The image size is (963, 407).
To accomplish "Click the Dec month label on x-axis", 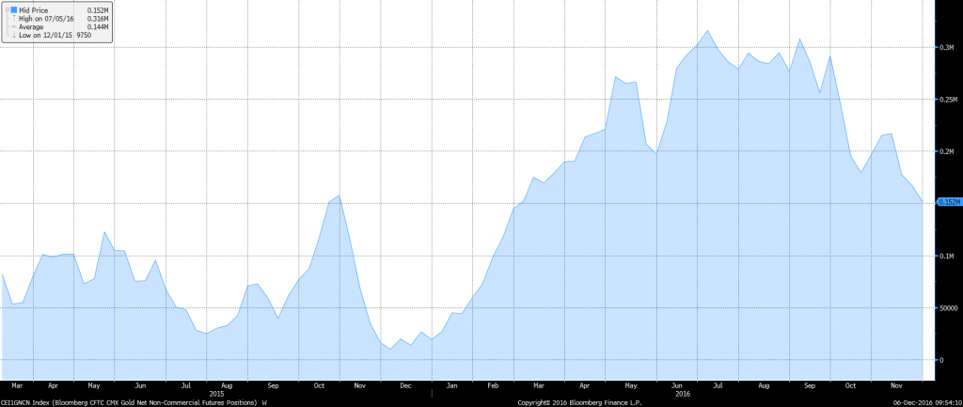I will coord(405,386).
